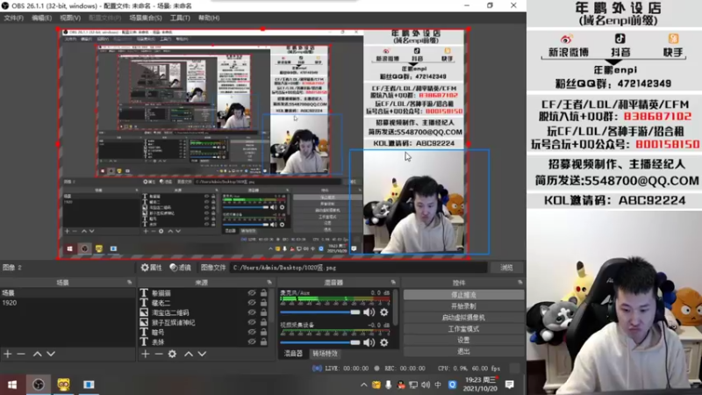Move selected source down

coord(202,354)
